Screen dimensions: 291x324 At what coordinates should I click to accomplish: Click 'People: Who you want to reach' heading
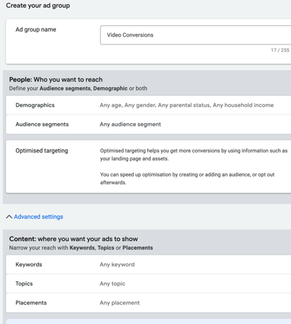click(56, 79)
